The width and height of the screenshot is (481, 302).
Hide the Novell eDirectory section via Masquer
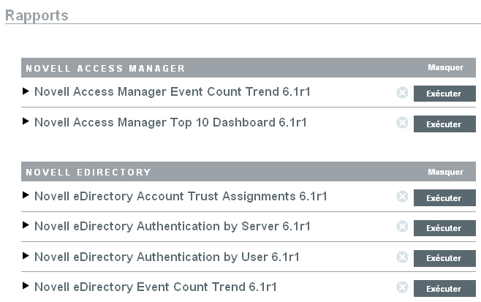pyautogui.click(x=445, y=172)
